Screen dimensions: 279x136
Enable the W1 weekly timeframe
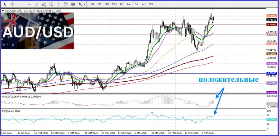point(144,4)
